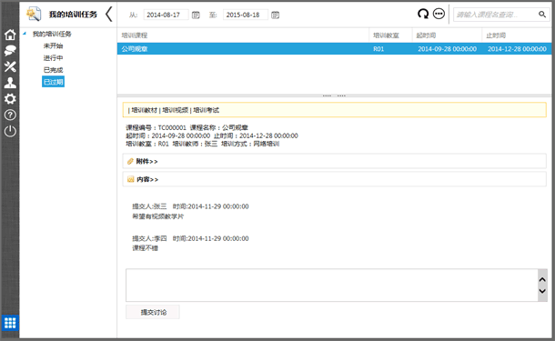Open the user profile icon in sidebar
Viewport: 555px width, 341px height.
(x=10, y=83)
